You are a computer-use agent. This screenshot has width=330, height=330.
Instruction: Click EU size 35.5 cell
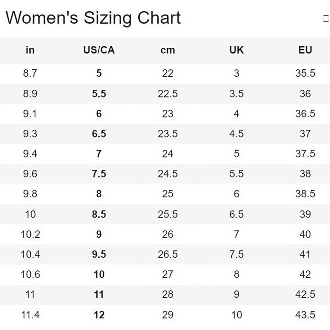tap(305, 73)
